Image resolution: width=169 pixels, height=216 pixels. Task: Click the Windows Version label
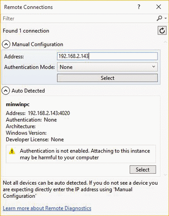[x=26, y=133]
